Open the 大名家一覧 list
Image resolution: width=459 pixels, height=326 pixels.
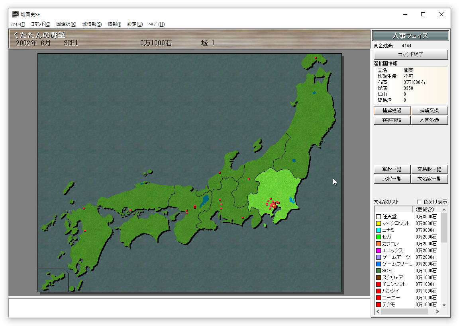click(430, 179)
